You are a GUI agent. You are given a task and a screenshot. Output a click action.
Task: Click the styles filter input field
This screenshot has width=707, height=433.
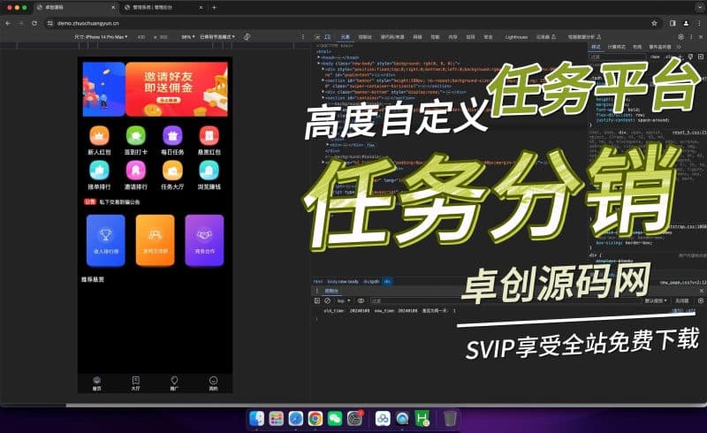point(618,57)
